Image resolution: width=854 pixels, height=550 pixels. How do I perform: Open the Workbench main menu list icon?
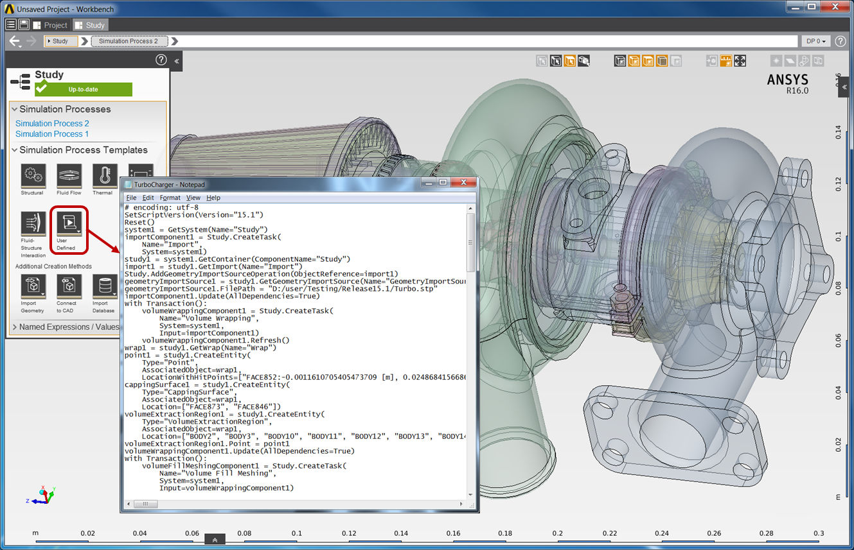pos(11,24)
